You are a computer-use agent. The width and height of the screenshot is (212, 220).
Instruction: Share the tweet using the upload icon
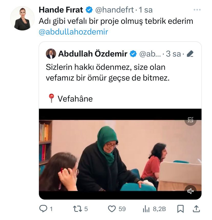[x=196, y=209]
